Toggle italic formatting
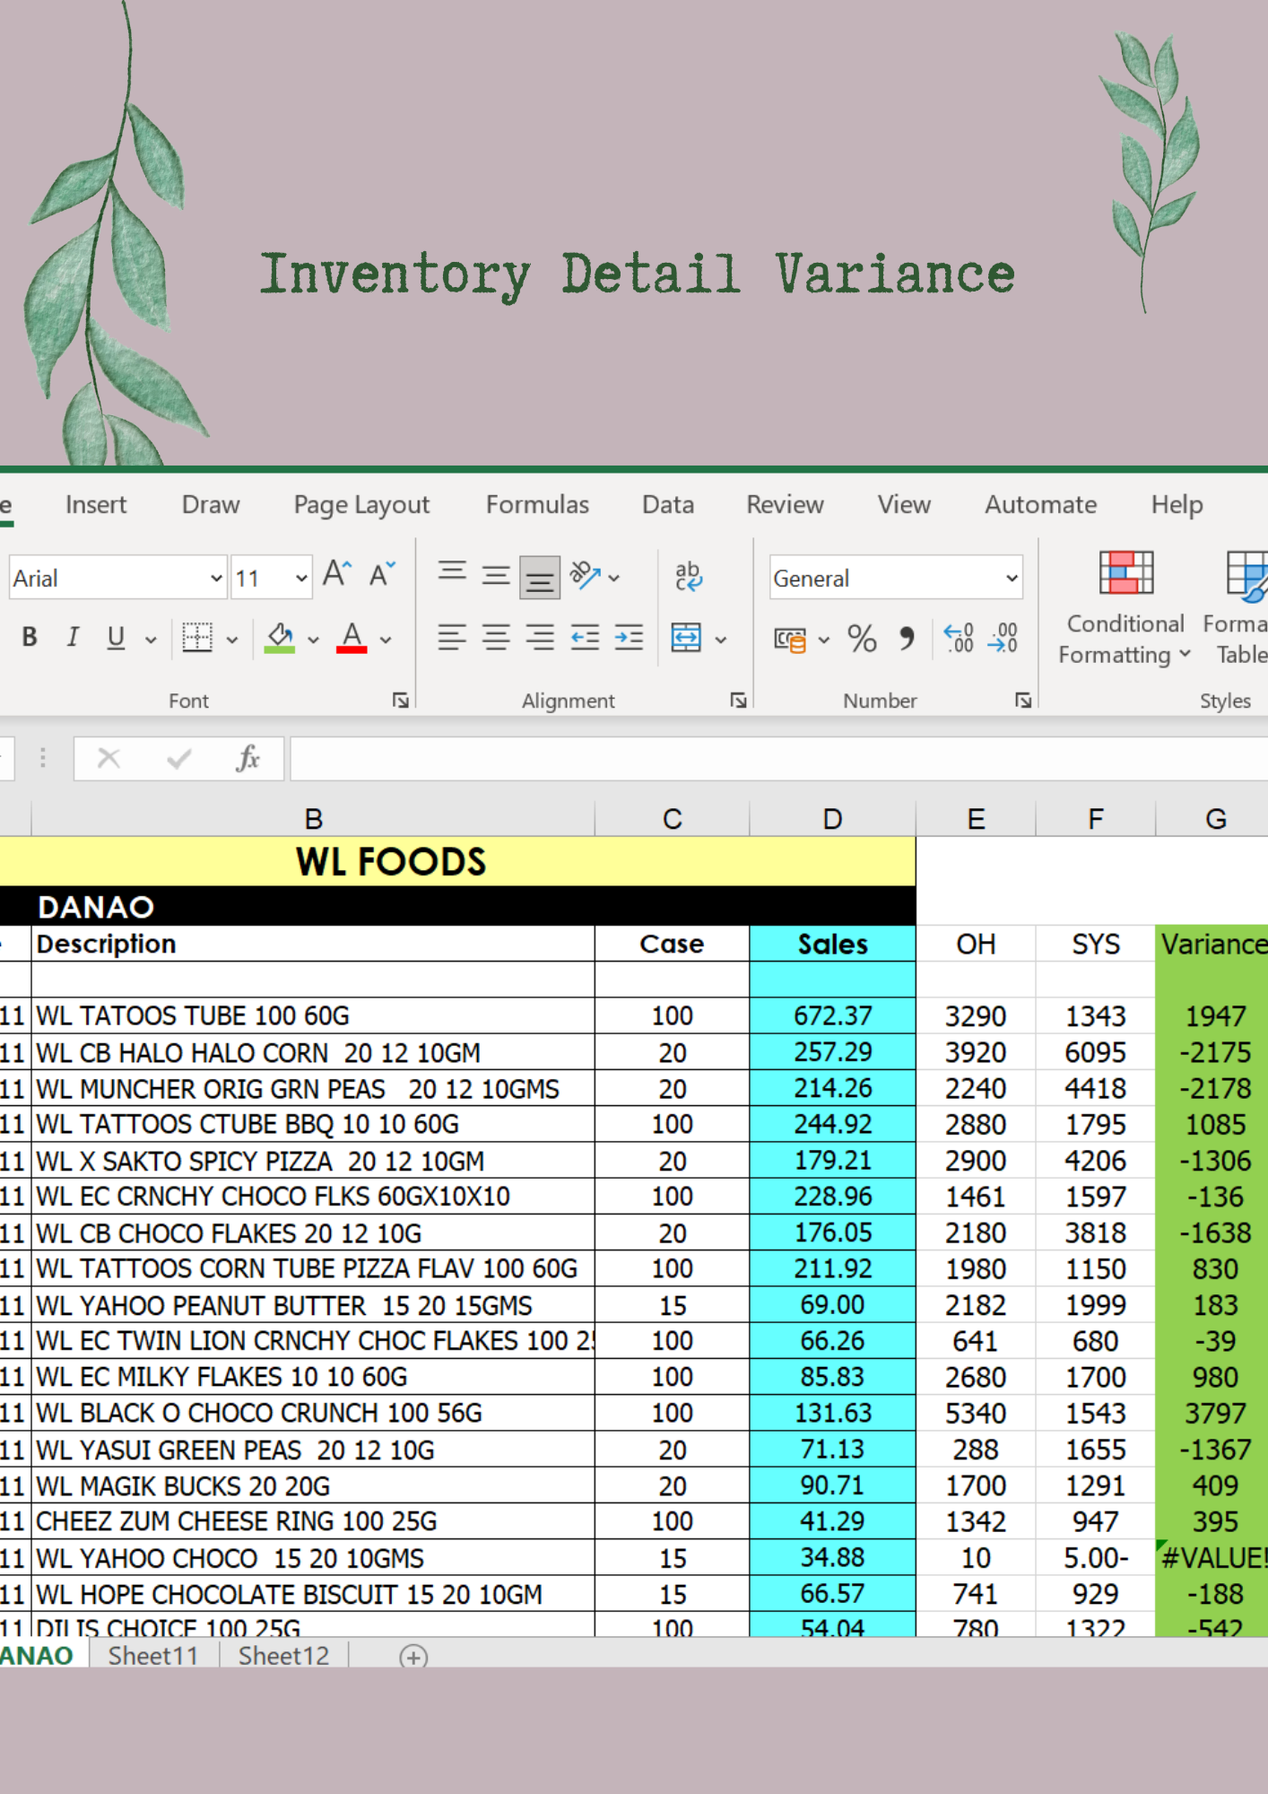1268x1794 pixels. (x=73, y=638)
